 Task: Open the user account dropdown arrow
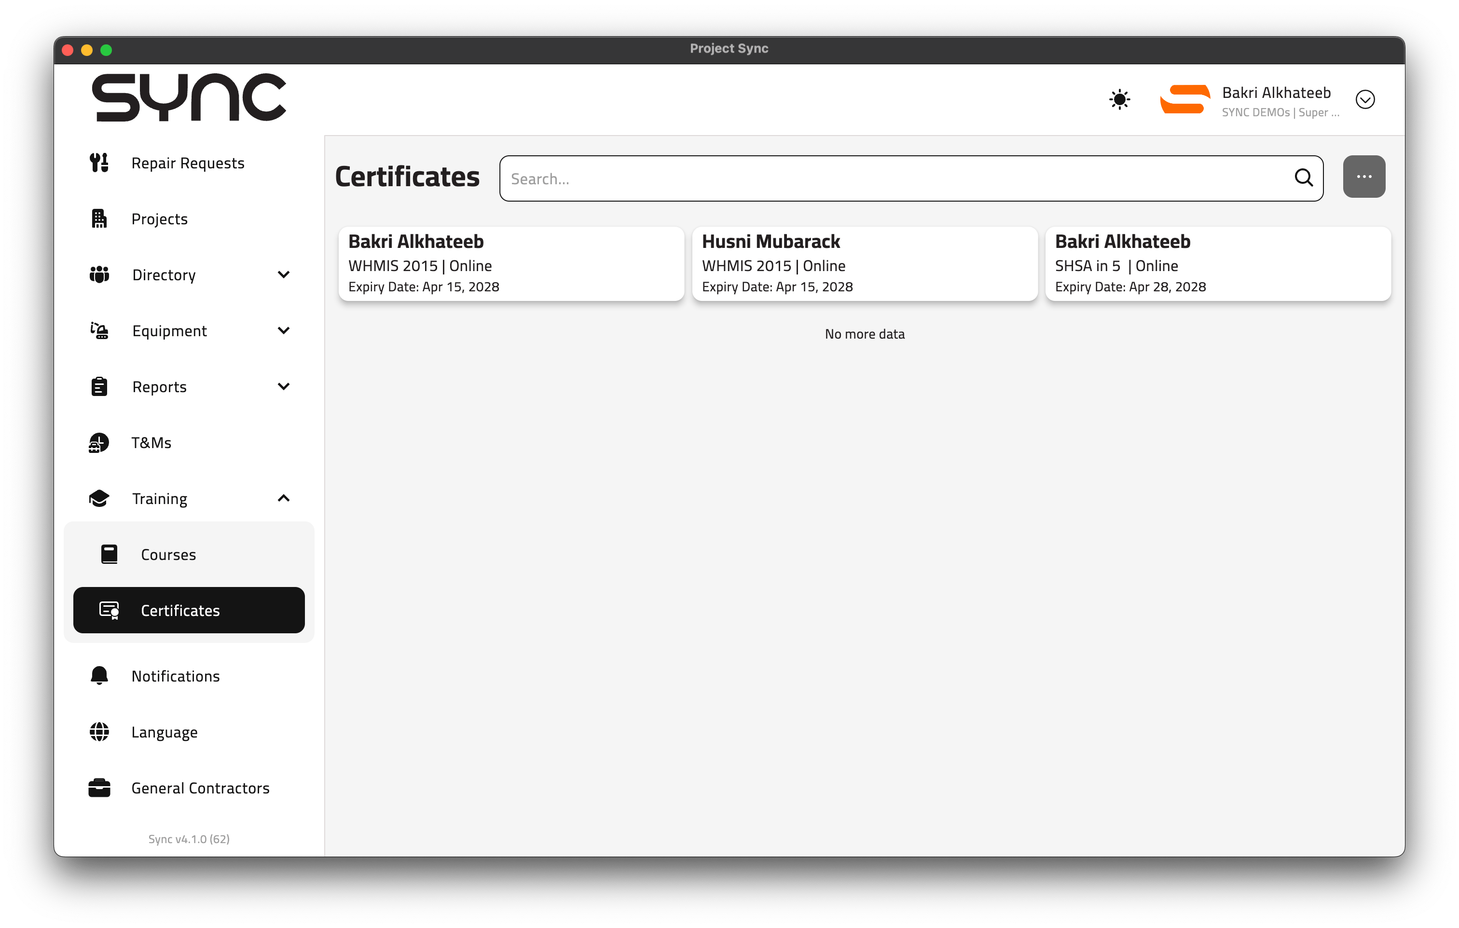(1365, 99)
